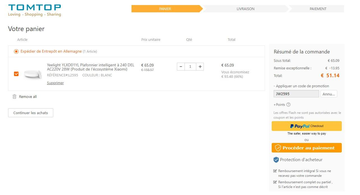This screenshot has height=195, width=360.
Task: Increase quantity with the plus button
Action: [x=200, y=67]
